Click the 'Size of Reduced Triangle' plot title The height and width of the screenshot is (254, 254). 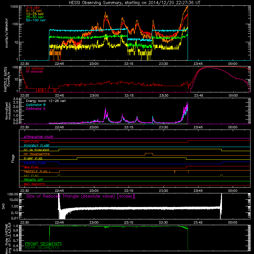[x=80, y=196]
